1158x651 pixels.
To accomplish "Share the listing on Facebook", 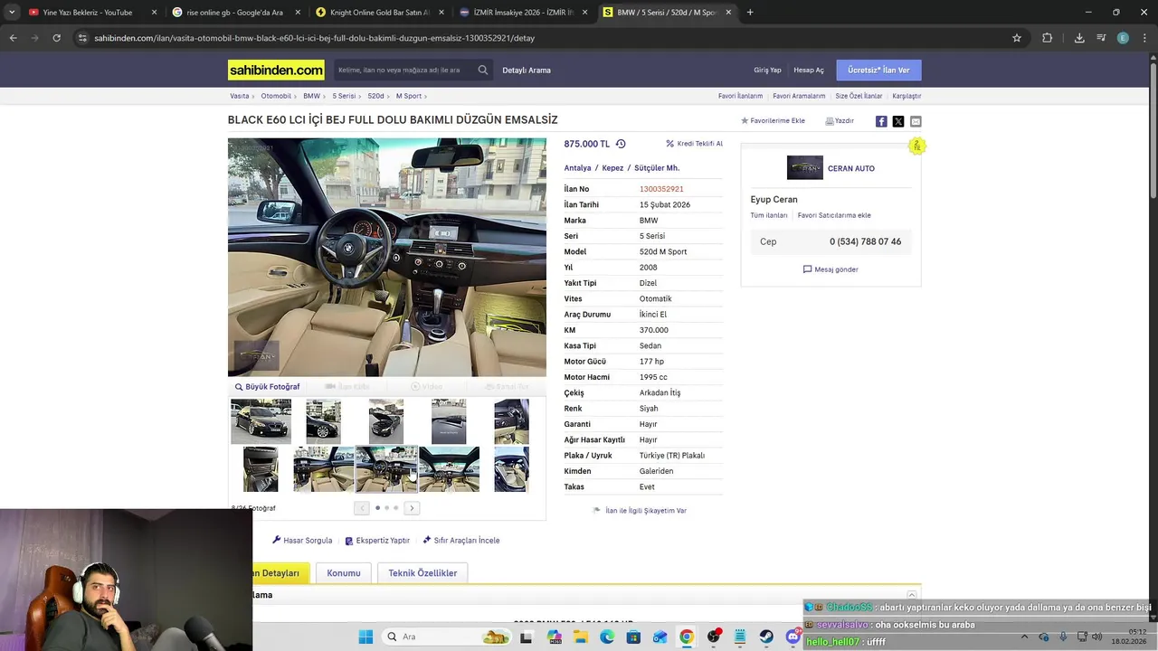I will click(x=881, y=121).
